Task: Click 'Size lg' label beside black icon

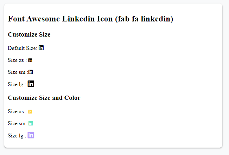Action: (15, 85)
